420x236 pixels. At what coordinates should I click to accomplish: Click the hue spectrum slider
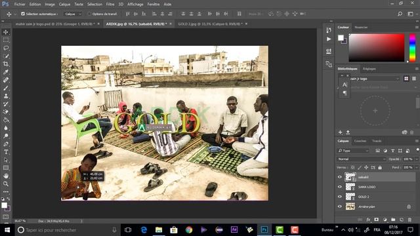pyautogui.click(x=413, y=48)
